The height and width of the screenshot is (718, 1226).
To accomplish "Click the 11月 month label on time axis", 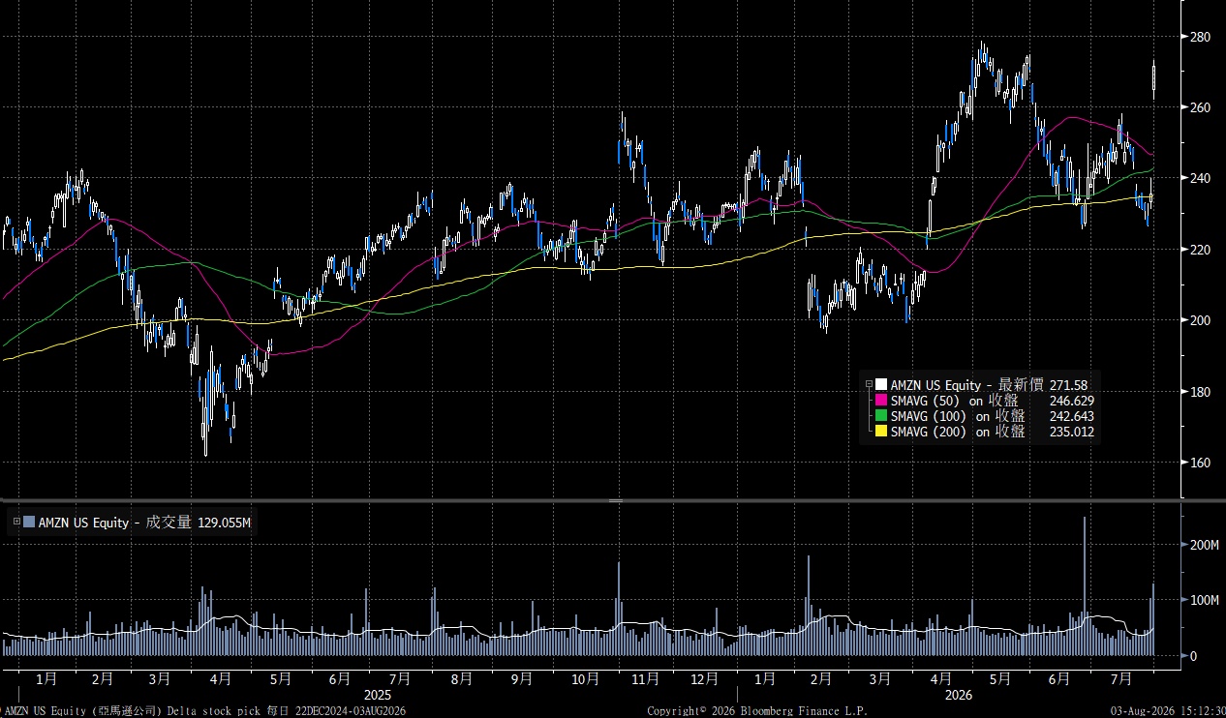I will [x=645, y=679].
